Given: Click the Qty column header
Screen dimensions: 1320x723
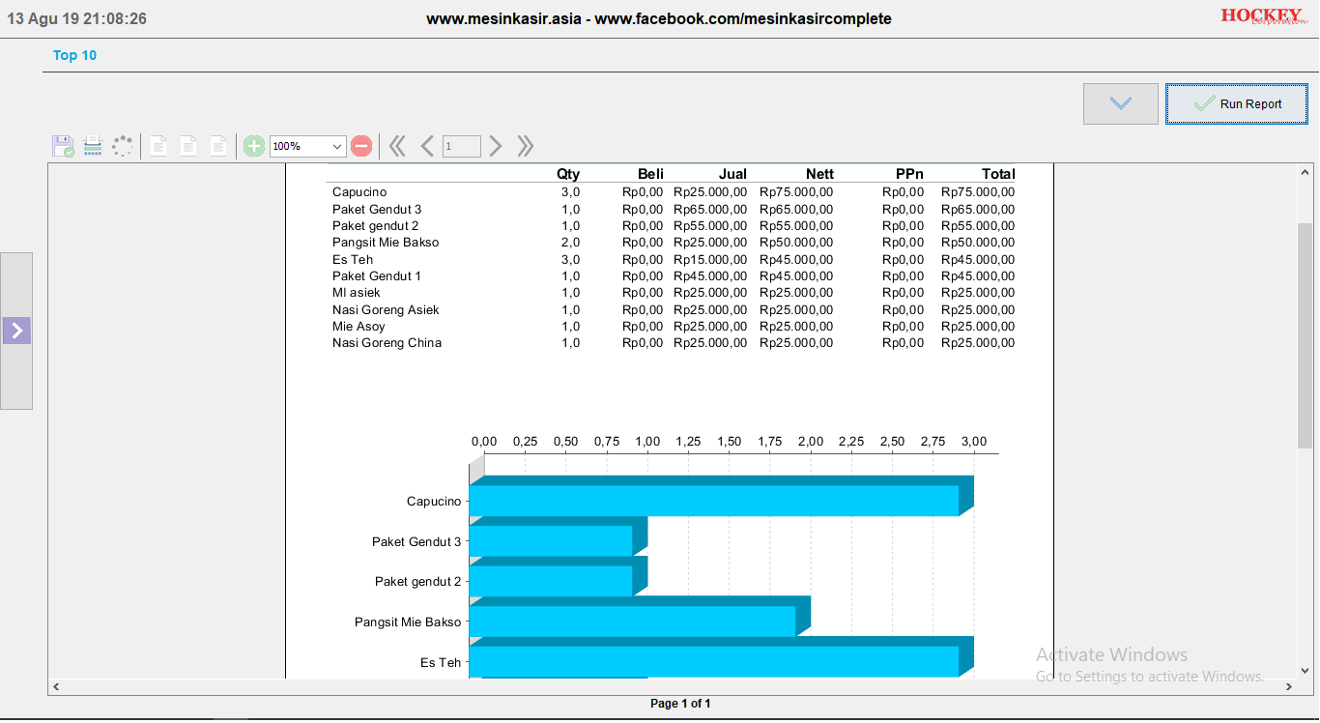Looking at the screenshot, I should coord(568,174).
